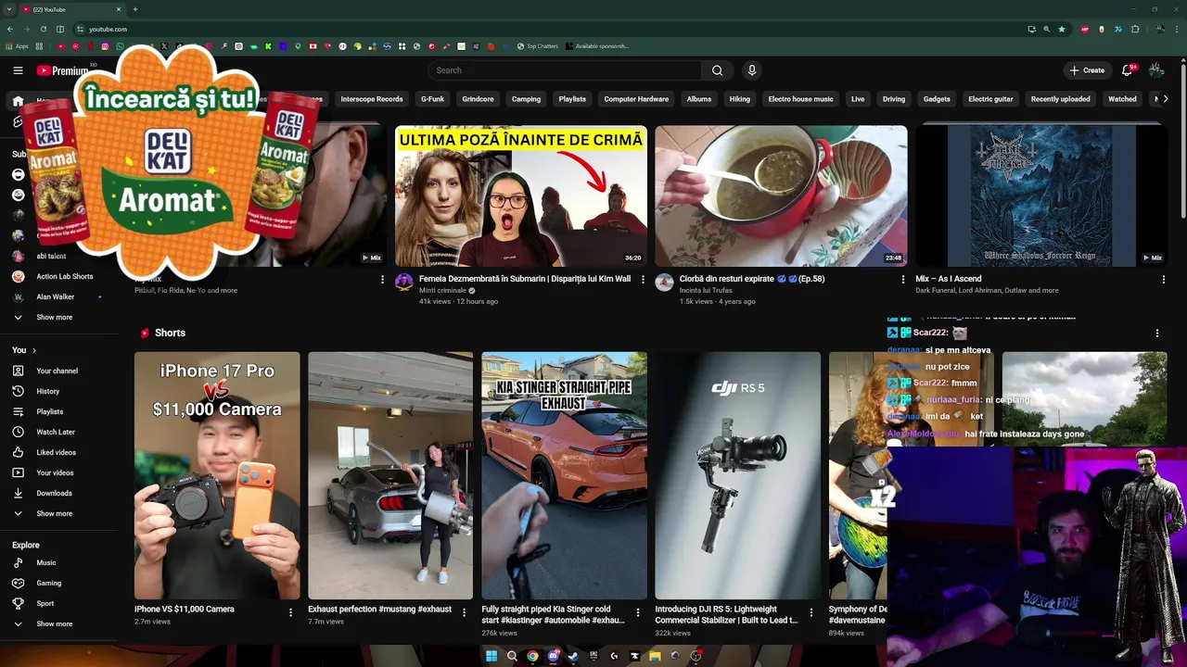The image size is (1187, 667).
Task: Click the Liked videos thumbs-up icon
Action: [18, 452]
